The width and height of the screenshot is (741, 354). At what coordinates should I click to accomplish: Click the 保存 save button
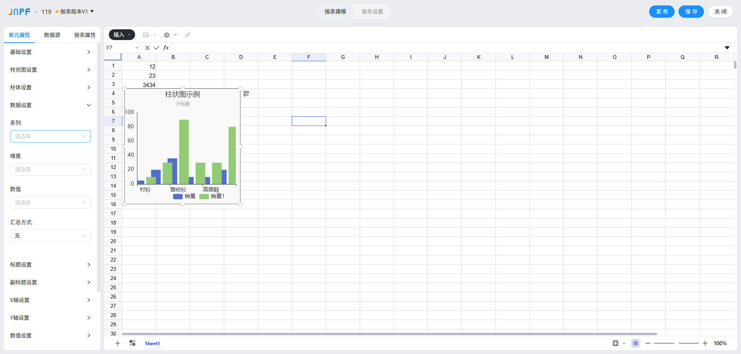[691, 12]
